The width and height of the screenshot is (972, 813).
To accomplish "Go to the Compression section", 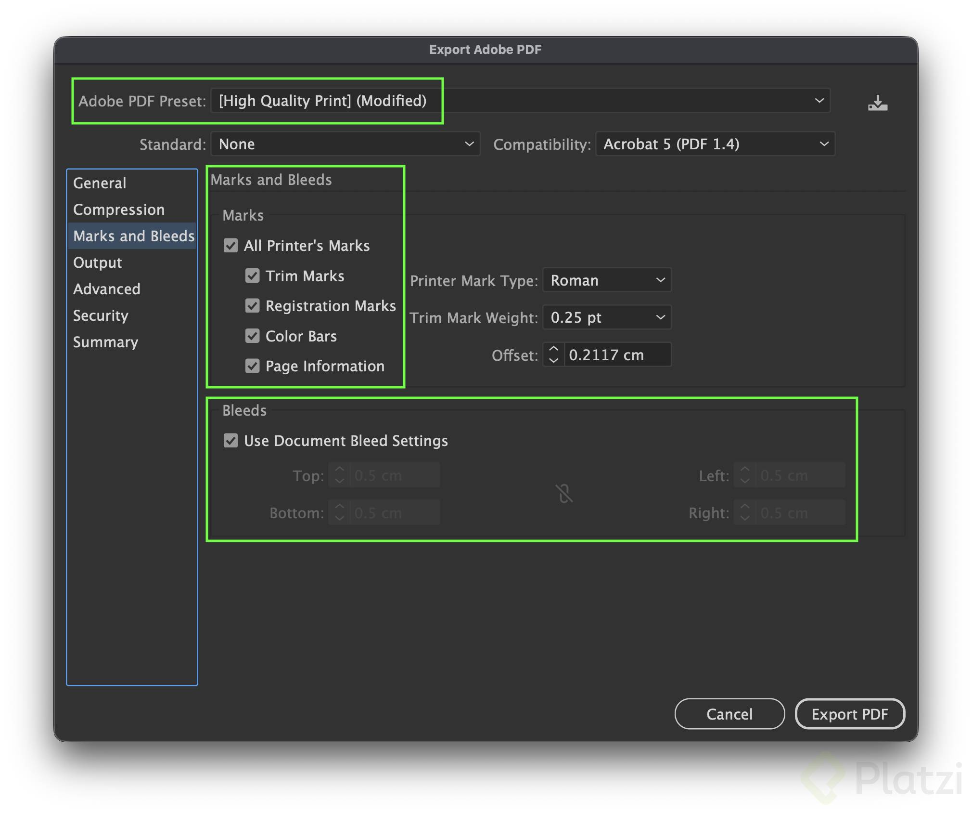I will point(119,210).
